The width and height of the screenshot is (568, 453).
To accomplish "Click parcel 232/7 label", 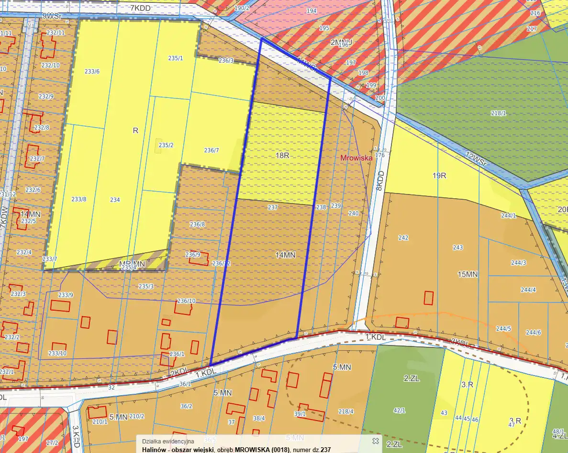I will coord(37,159).
